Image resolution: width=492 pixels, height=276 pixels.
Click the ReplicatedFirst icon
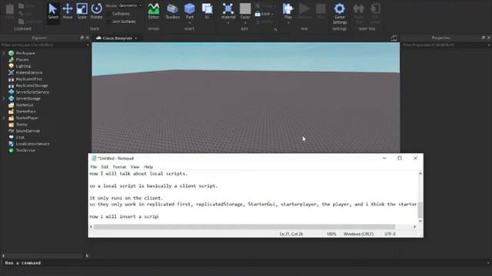(12, 79)
